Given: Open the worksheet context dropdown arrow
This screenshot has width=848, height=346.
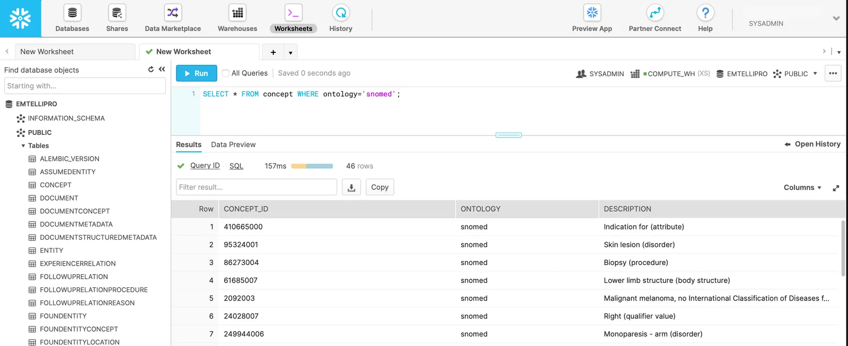Looking at the screenshot, I should [815, 74].
